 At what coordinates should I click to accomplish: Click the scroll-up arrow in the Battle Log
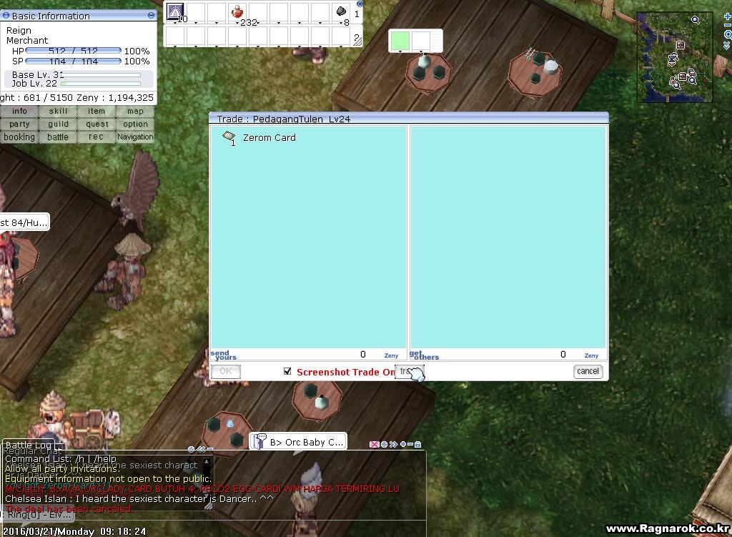pos(207,461)
